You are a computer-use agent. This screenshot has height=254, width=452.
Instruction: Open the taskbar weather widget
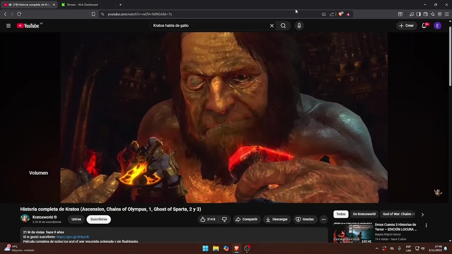click(x=20, y=248)
